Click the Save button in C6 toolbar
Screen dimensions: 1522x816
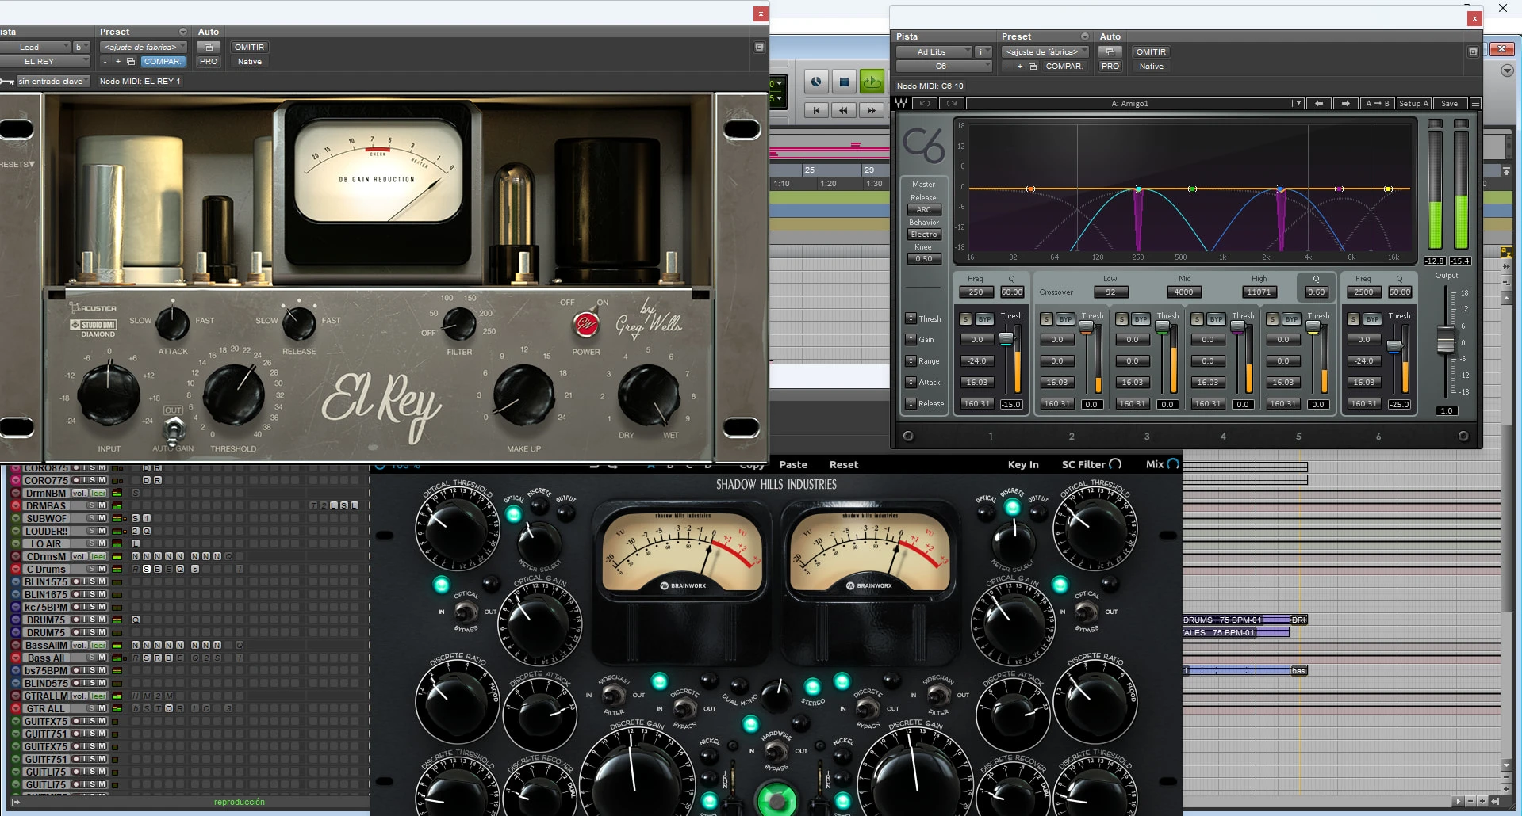[x=1449, y=103]
